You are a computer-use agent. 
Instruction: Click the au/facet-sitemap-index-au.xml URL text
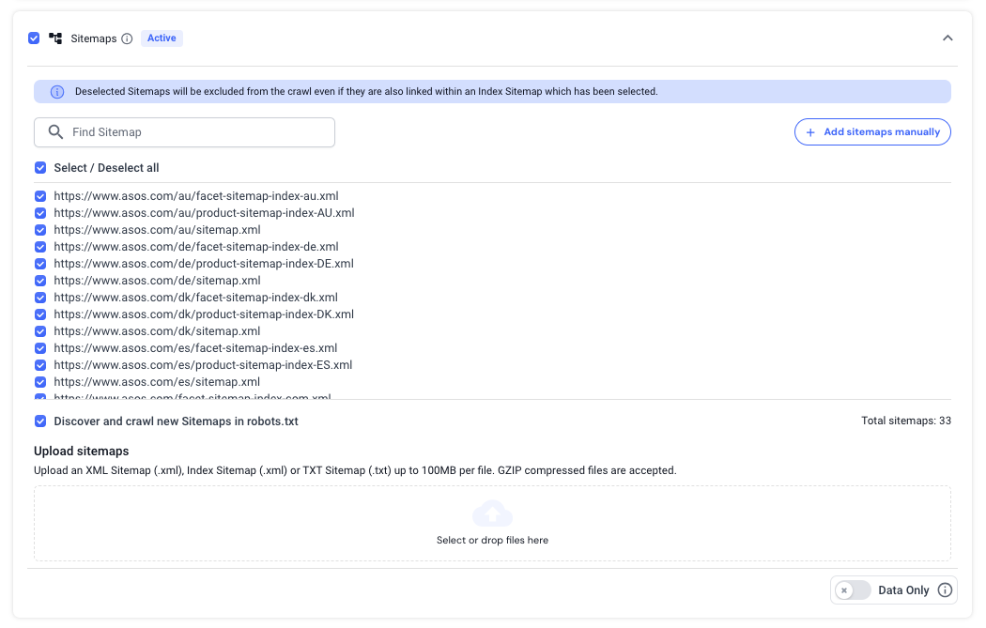click(x=196, y=196)
